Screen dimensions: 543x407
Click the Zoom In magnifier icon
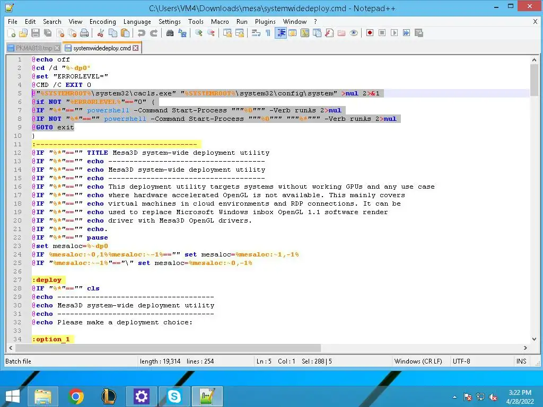(x=198, y=33)
